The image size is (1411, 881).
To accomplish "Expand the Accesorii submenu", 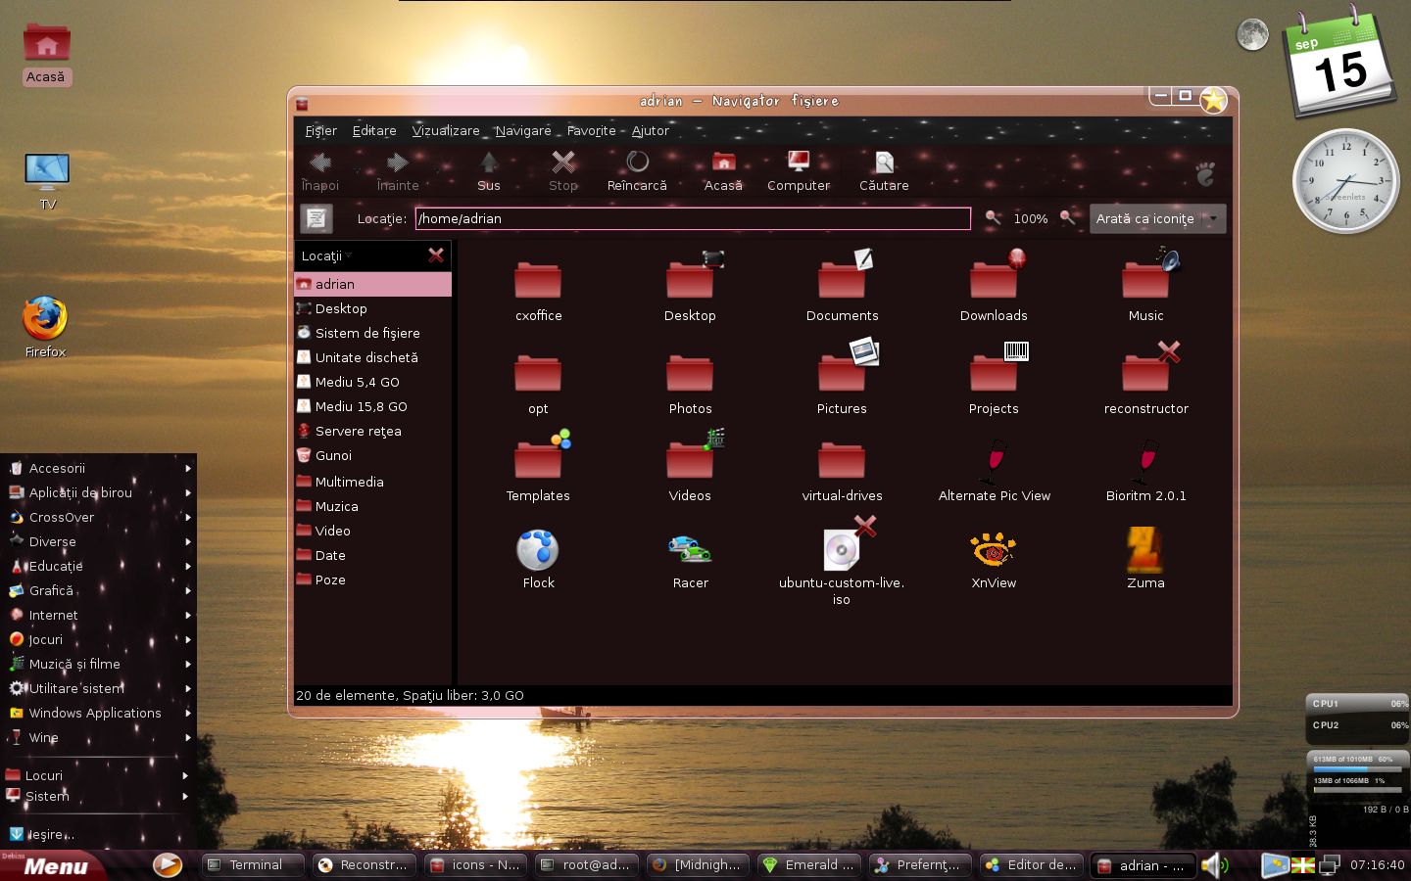I will click(x=98, y=468).
